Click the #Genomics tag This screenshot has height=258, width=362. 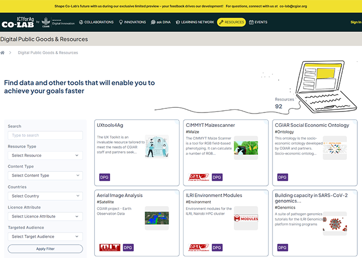tap(285, 207)
